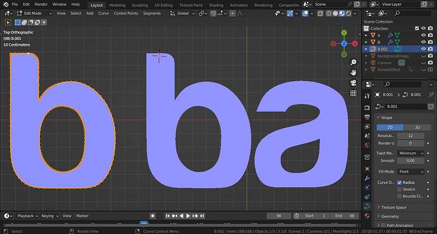Screen dimensions: 437x234
Task: Toggle X-ray view icon
Action: click(320, 13)
